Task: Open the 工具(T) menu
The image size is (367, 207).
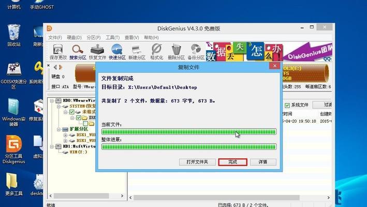Action: pyautogui.click(x=112, y=38)
